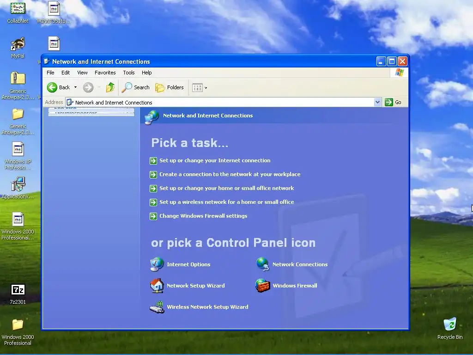473x355 pixels.
Task: Expand the Address bar dropdown
Action: (x=377, y=102)
